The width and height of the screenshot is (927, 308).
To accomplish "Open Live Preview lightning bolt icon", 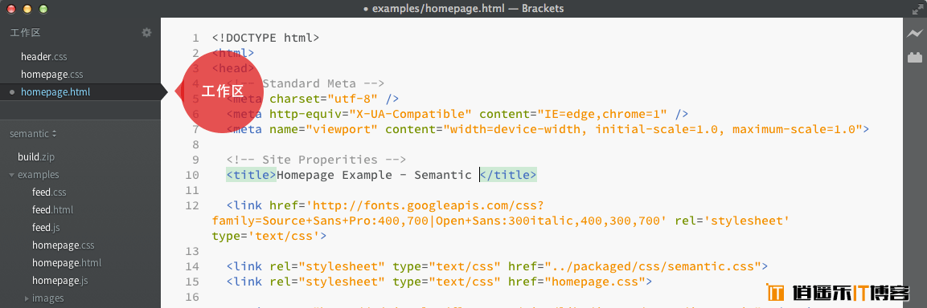I will (x=915, y=34).
